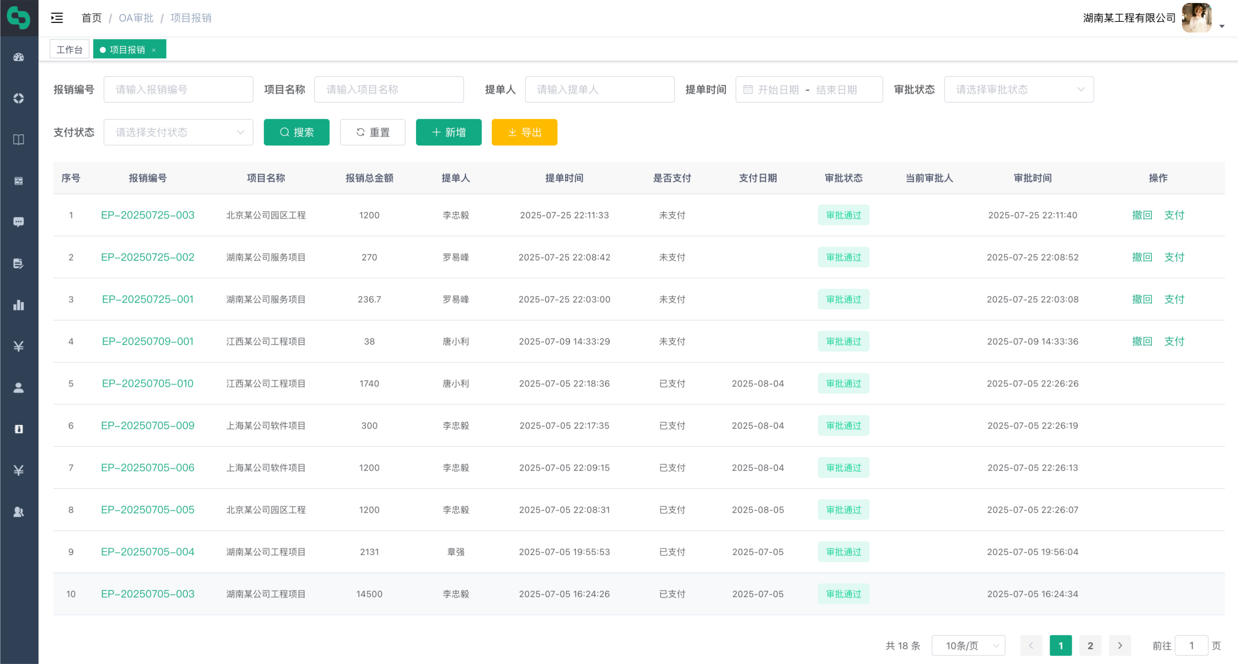The height and width of the screenshot is (664, 1238).
Task: Click the document edit sidebar icon
Action: pyautogui.click(x=19, y=263)
